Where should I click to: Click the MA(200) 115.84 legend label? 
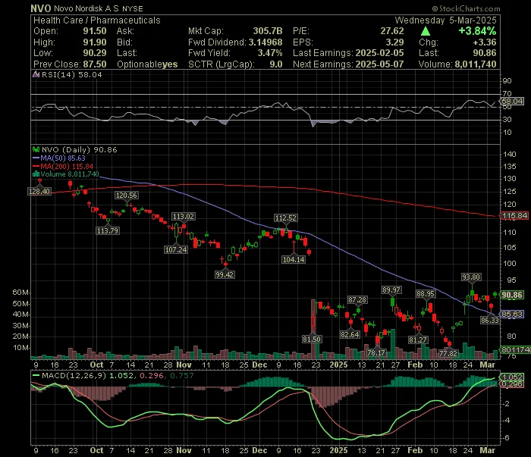tap(67, 167)
